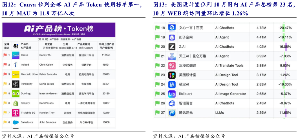Click the 文心一言｜百度 name
Viewport: 298px width, 140px height.
coord(191,28)
